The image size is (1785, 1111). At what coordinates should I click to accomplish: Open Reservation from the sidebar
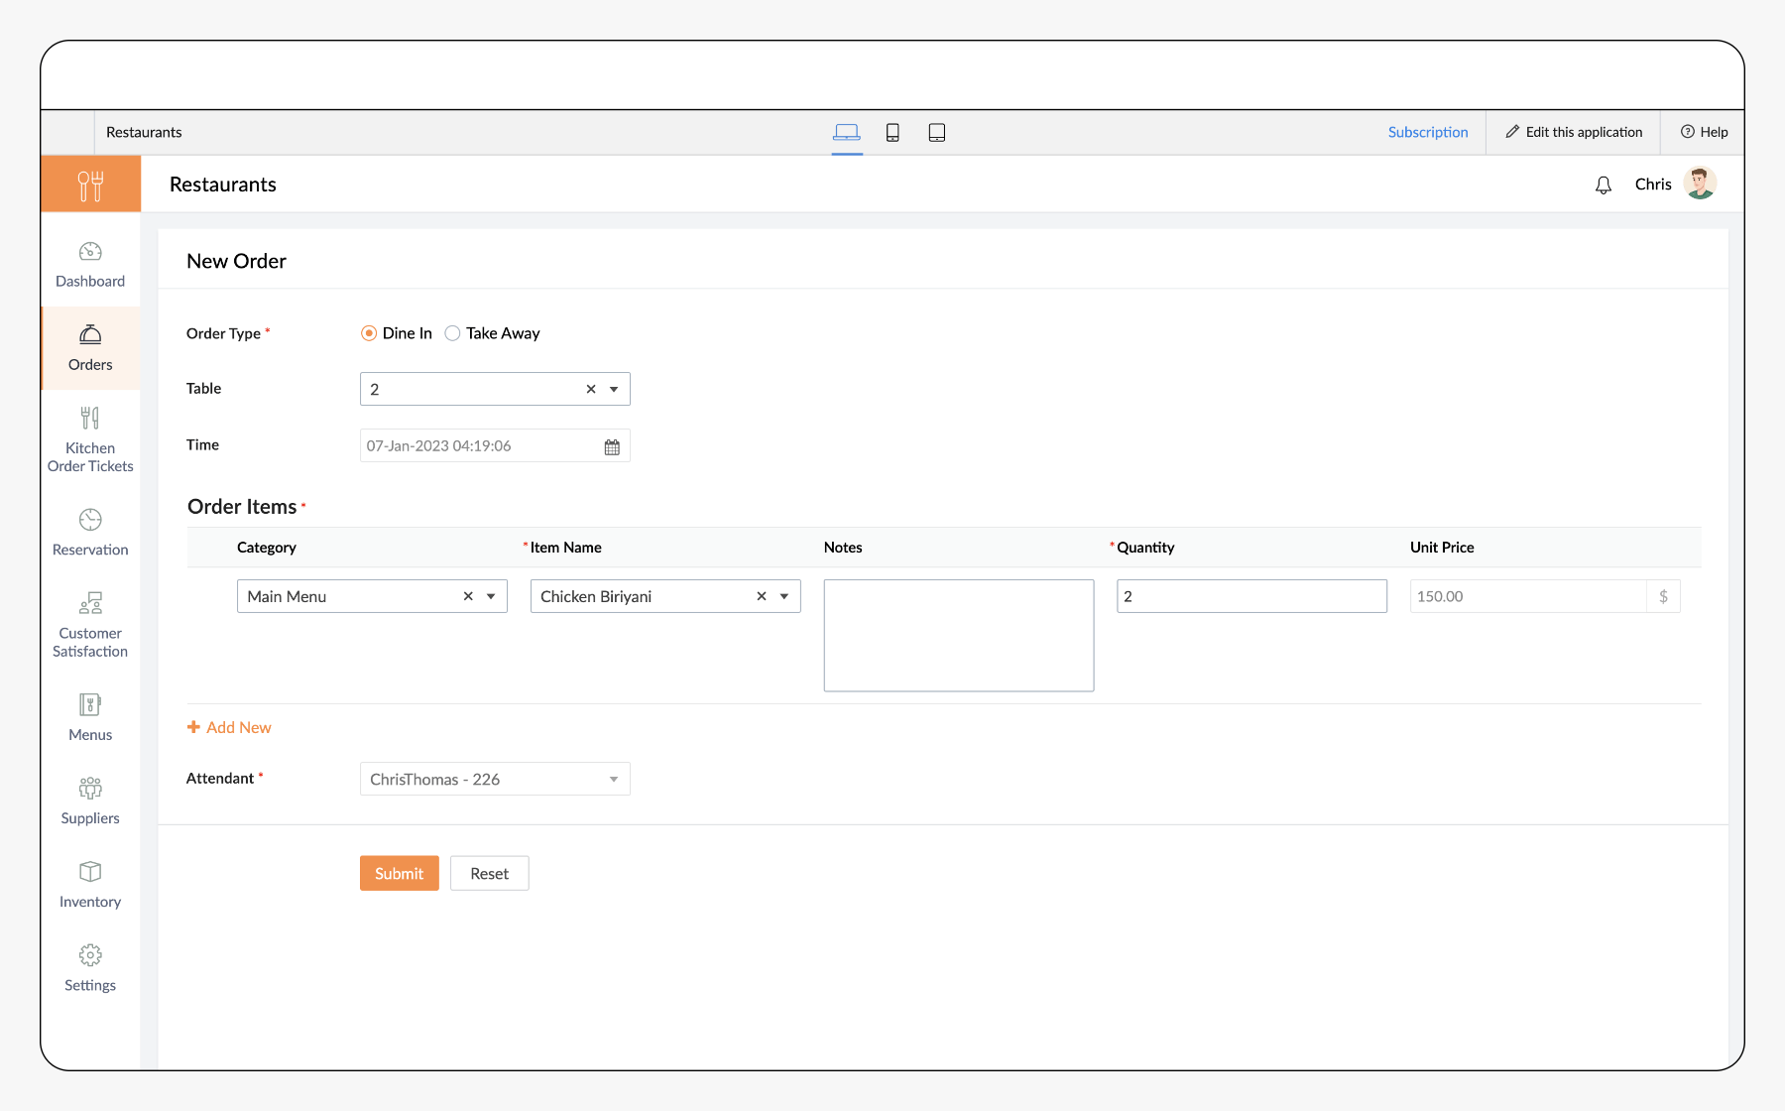pos(90,533)
